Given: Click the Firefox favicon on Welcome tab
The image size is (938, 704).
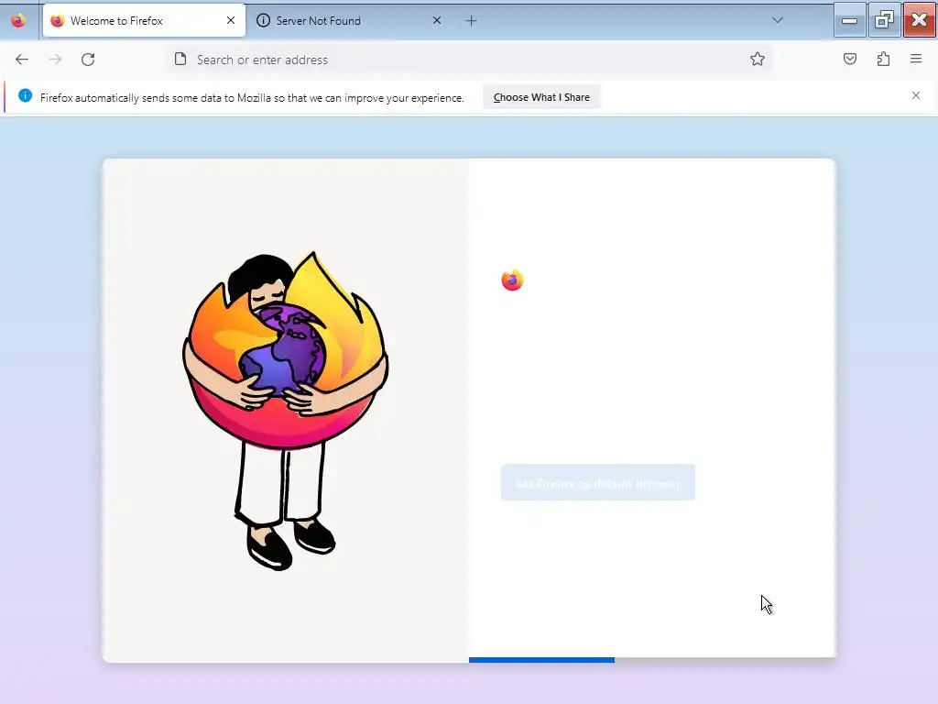Looking at the screenshot, I should 58,21.
